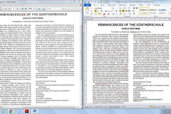Screen dimensions: 171x114
Task: Click the red font color button
Action: pos(104,14)
